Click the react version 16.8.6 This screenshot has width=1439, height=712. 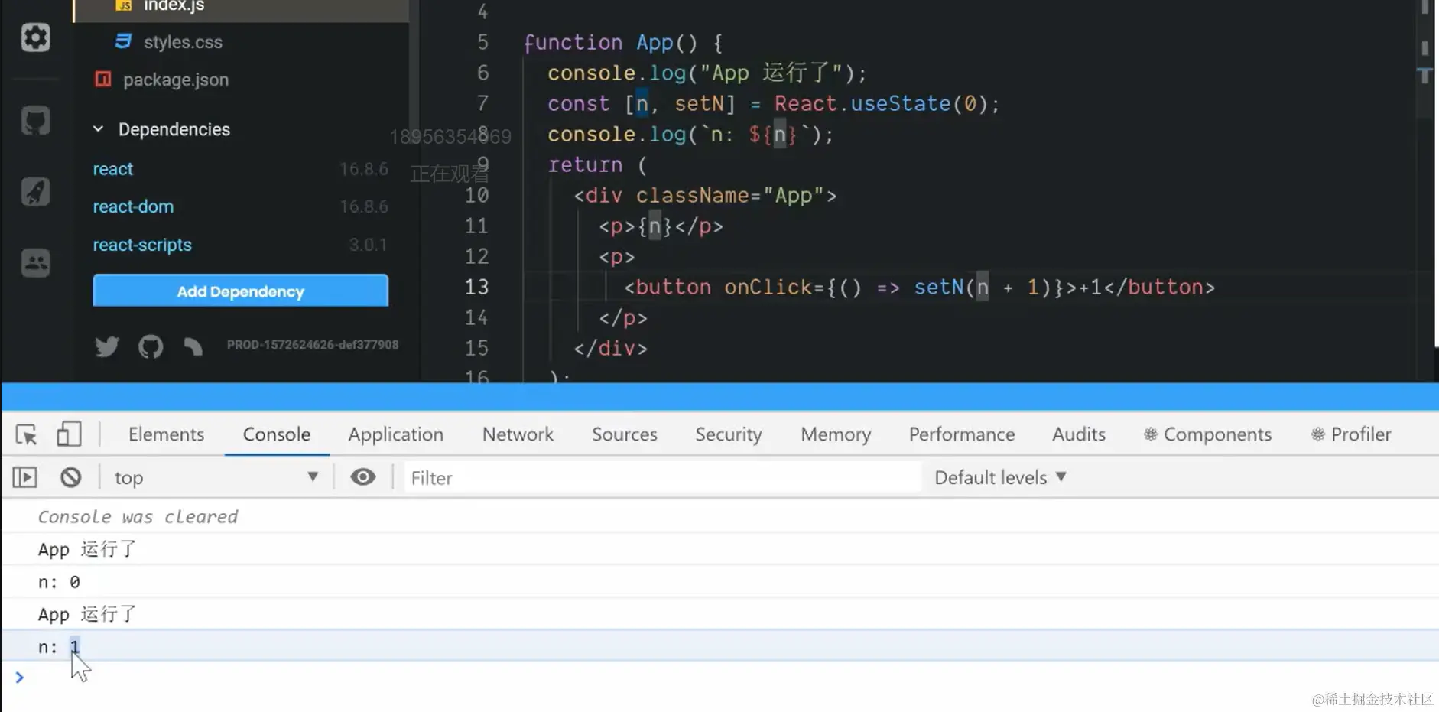click(x=364, y=169)
